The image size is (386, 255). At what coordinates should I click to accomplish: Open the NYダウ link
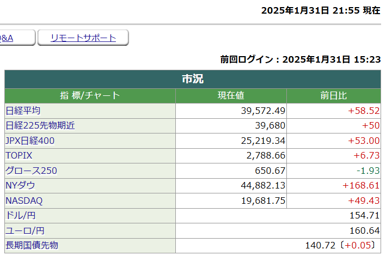pyautogui.click(x=20, y=185)
